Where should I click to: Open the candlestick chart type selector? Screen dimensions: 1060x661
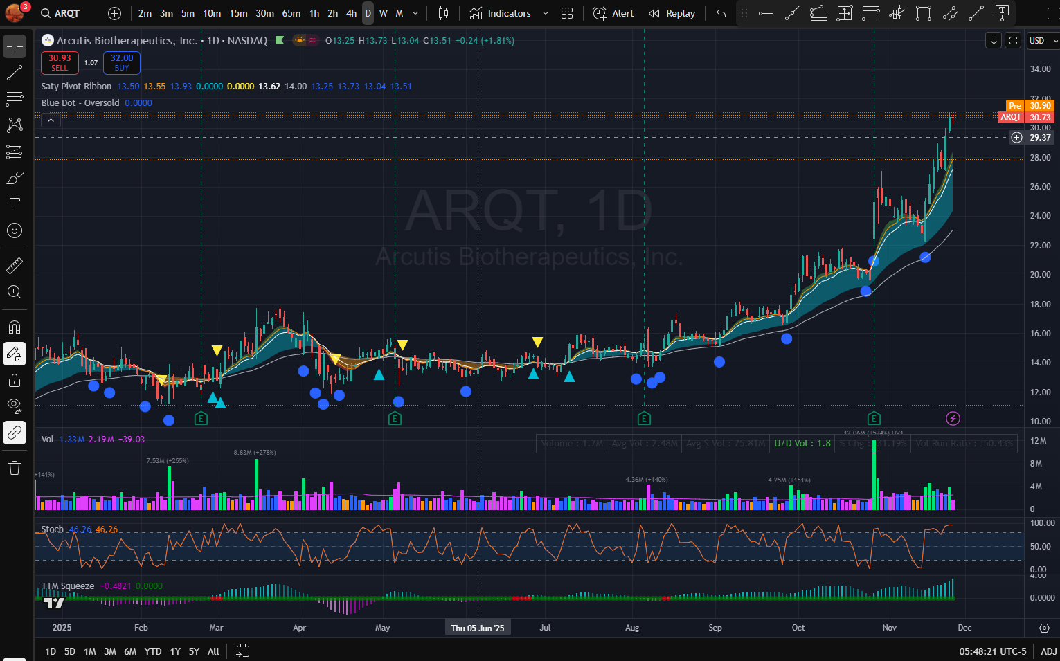[x=443, y=13]
